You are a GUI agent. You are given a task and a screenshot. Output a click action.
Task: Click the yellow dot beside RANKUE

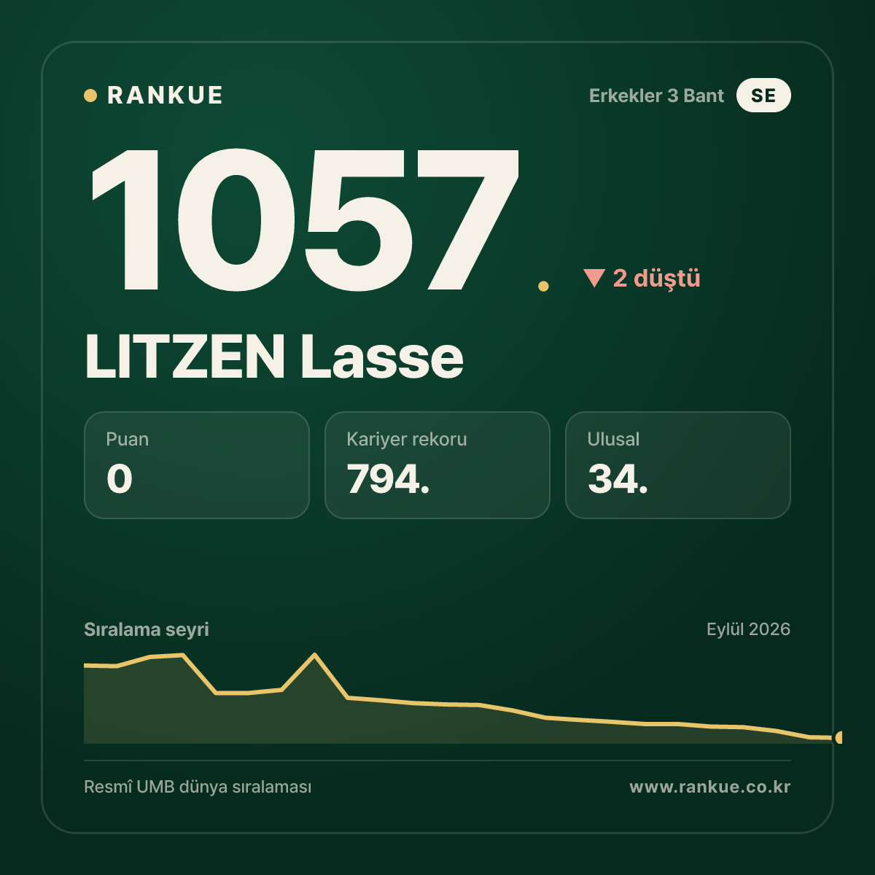pyautogui.click(x=90, y=96)
